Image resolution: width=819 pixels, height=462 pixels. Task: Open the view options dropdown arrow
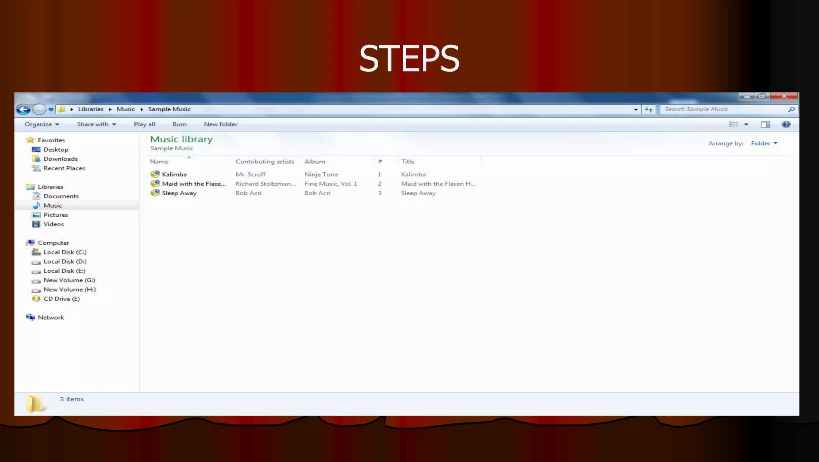pyautogui.click(x=746, y=124)
